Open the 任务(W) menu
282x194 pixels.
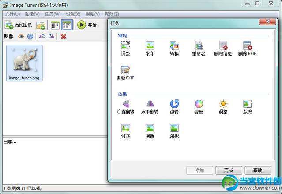pyautogui.click(x=53, y=14)
